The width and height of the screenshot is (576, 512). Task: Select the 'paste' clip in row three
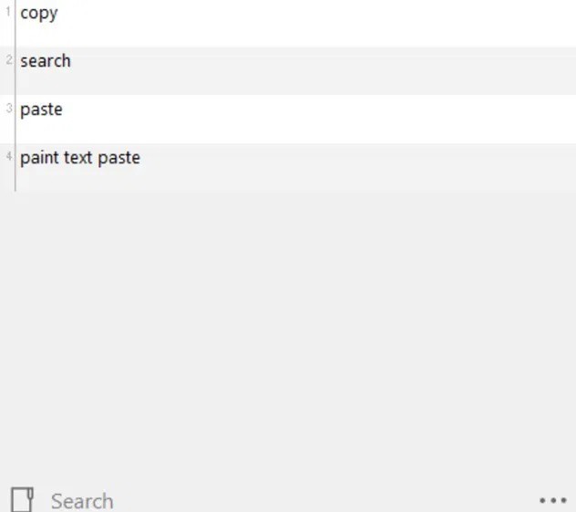(x=41, y=110)
